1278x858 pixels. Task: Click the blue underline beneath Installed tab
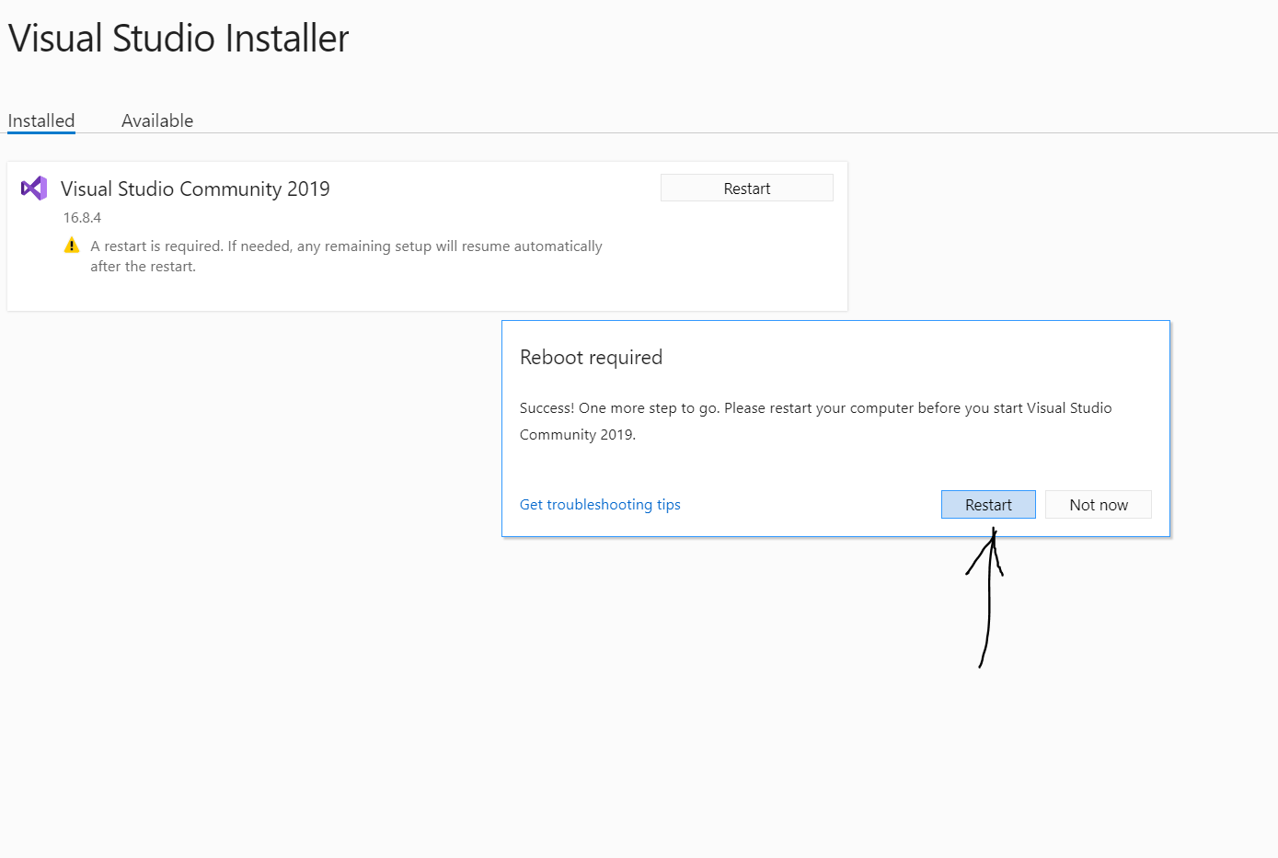[41, 132]
